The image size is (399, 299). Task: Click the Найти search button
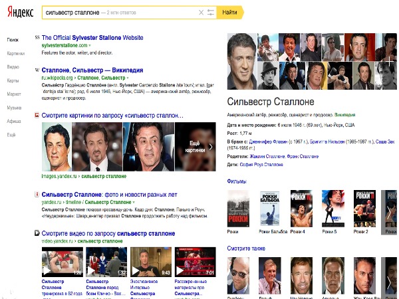(x=229, y=12)
